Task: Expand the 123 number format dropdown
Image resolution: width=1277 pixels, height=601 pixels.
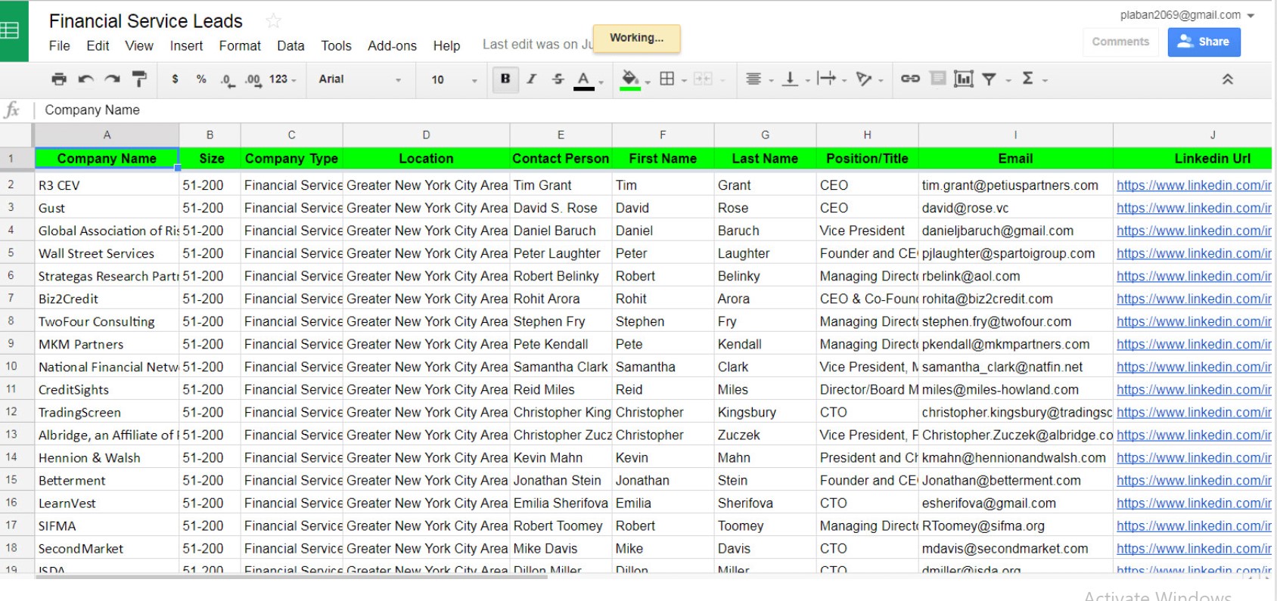Action: (x=282, y=79)
